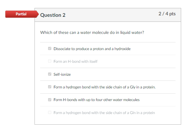
Task: Select the 'Question 2' heading
Action: pyautogui.click(x=53, y=15)
